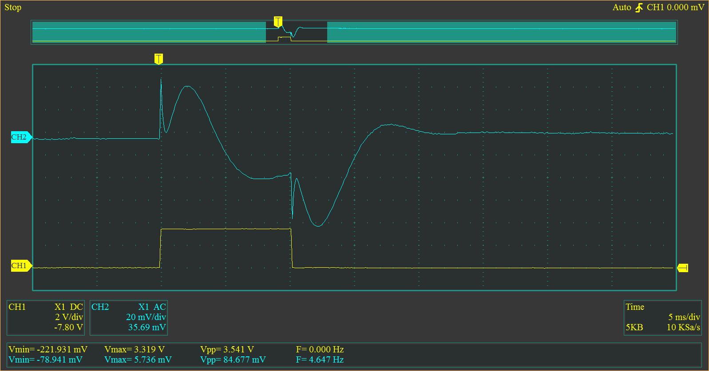Click the CH2 X1 AC coupling text
The height and width of the screenshot is (371, 709).
click(x=152, y=307)
